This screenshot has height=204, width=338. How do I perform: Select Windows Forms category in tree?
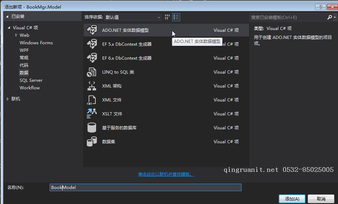(x=36, y=43)
